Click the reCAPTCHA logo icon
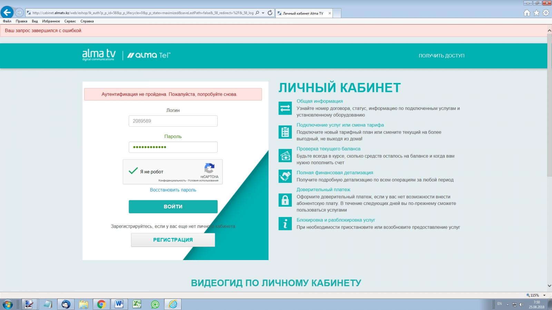The height and width of the screenshot is (310, 552). [209, 168]
